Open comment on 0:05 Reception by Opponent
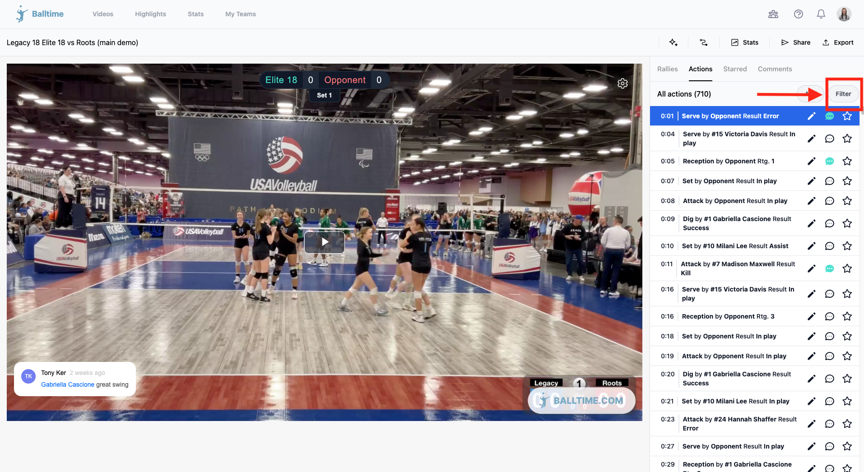Image resolution: width=864 pixels, height=472 pixels. [829, 161]
